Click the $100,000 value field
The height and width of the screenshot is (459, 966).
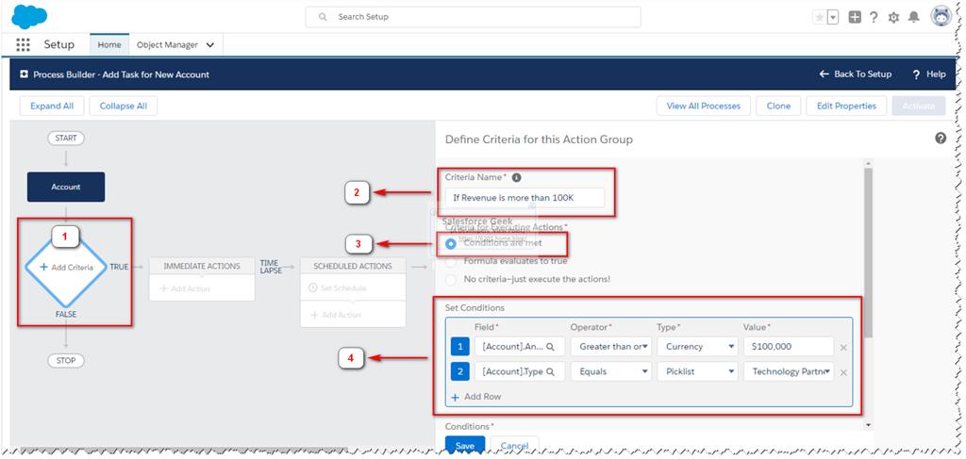[789, 347]
